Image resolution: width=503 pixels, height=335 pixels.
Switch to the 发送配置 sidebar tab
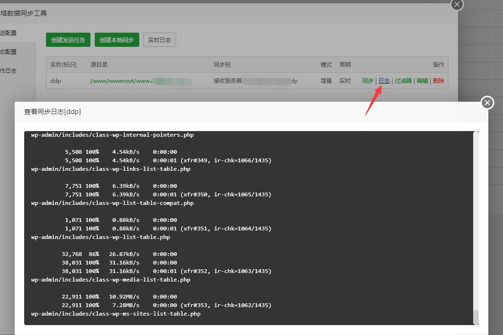[9, 33]
